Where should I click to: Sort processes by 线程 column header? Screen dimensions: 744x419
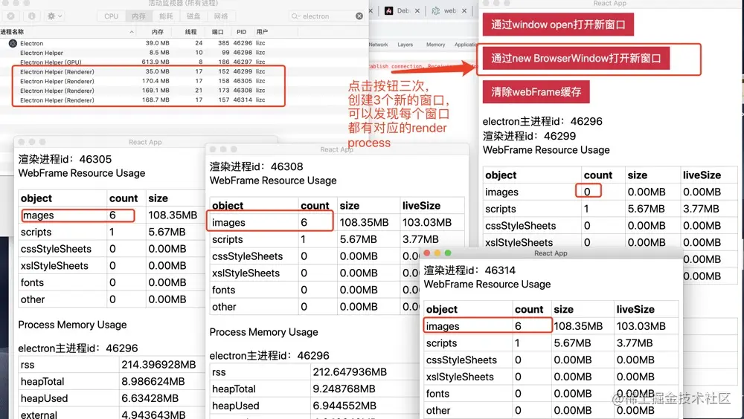point(190,32)
